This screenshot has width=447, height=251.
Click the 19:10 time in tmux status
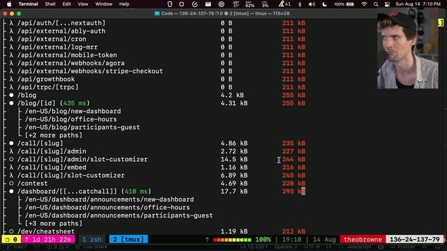click(291, 239)
